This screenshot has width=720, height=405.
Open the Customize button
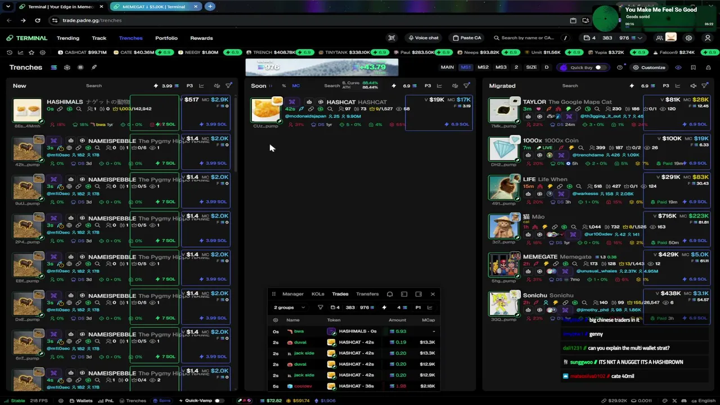[649, 67]
